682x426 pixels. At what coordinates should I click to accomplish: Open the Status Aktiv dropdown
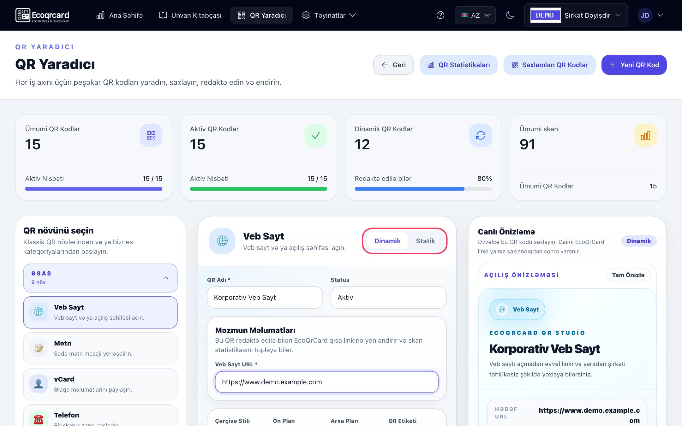coord(388,297)
